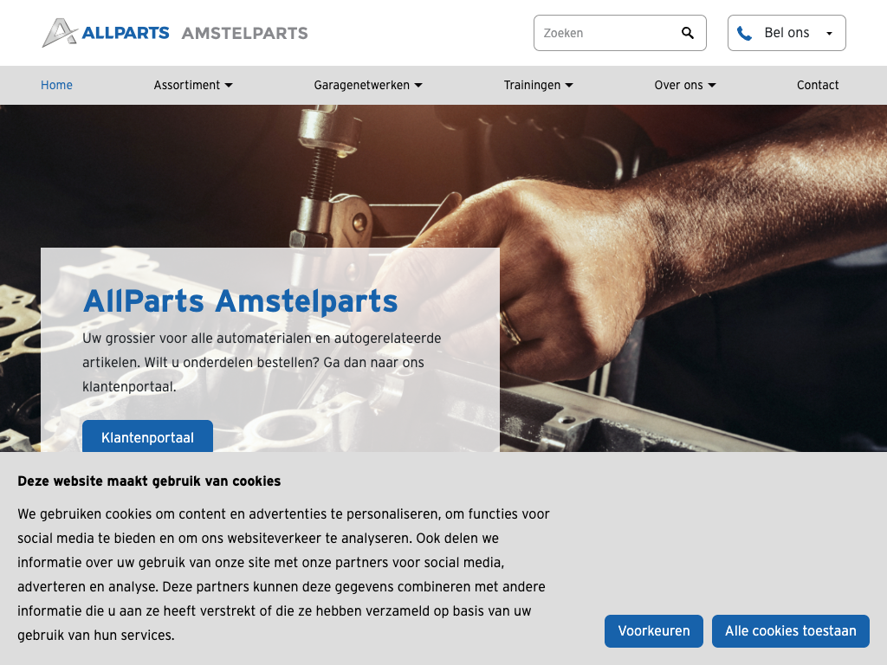The image size is (887, 665).
Task: Click the ALLPARTS blue wordmark
Action: (x=126, y=33)
